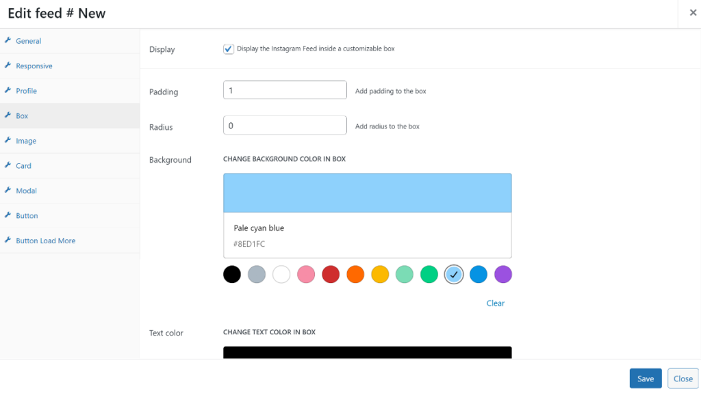The height and width of the screenshot is (395, 701).
Task: Click the pale cyan blue color preview area
Action: tap(367, 193)
